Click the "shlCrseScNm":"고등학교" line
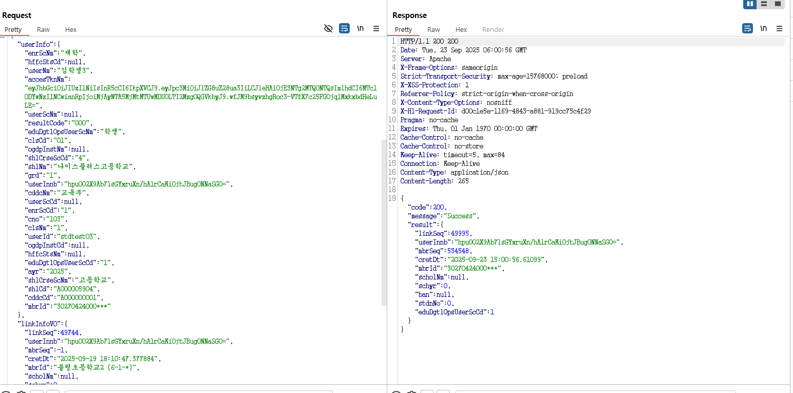 tap(70, 280)
